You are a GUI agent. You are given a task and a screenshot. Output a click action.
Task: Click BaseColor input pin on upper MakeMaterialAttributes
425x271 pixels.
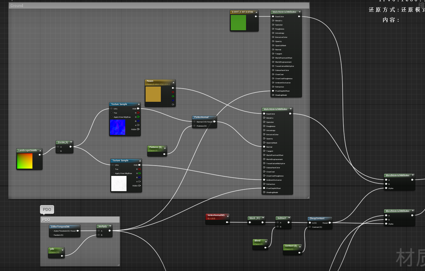[273, 16]
